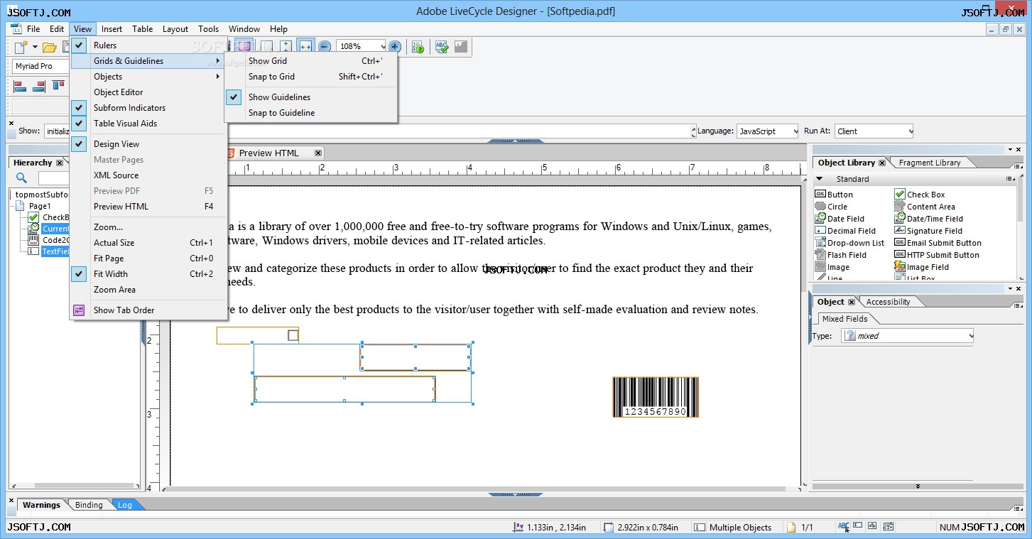Switch to the Accessibility tab
This screenshot has height=539, width=1032.
point(888,302)
